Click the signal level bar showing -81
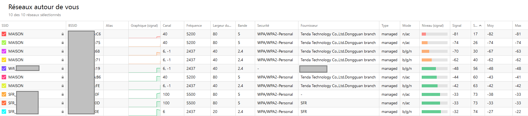 coord(434,34)
